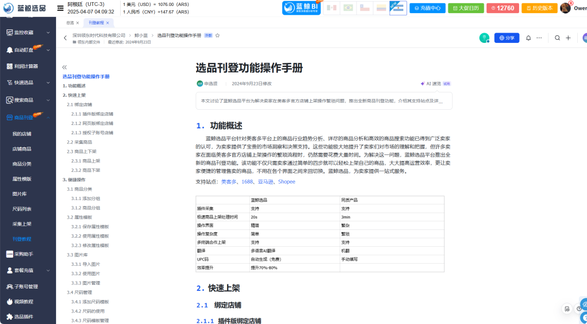The image size is (587, 324).
Task: Click the 蓝鲸选品 logo
Action: pos(24,8)
